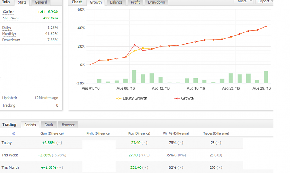Click the first growth point at 0%
290x173 pixels.
[x=90, y=64]
